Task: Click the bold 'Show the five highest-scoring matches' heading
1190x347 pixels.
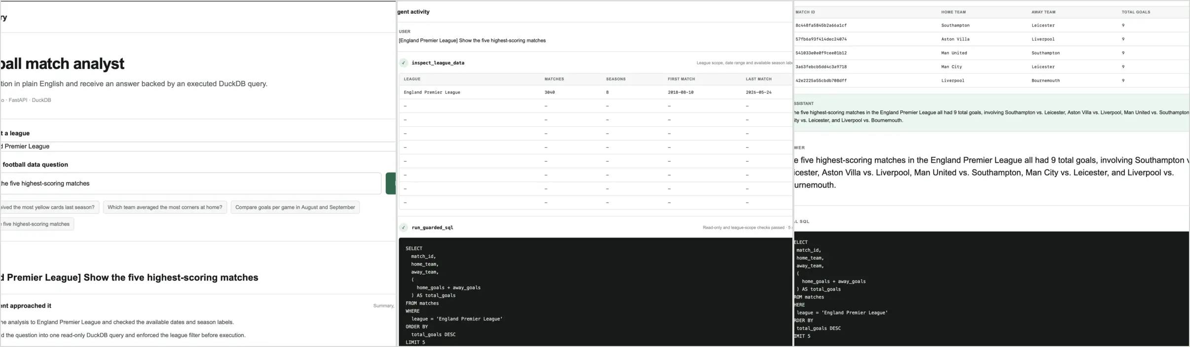Action: pos(171,278)
